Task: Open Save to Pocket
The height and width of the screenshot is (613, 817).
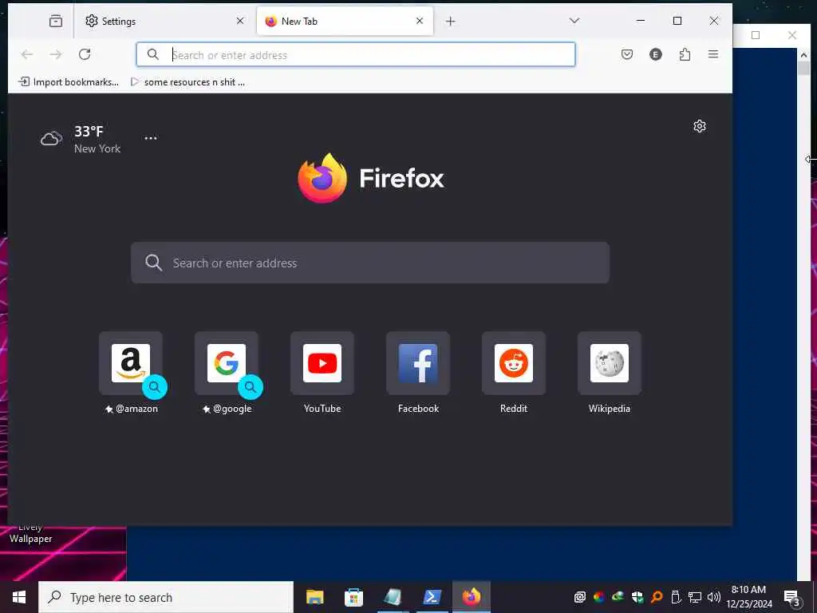Action: [x=627, y=54]
